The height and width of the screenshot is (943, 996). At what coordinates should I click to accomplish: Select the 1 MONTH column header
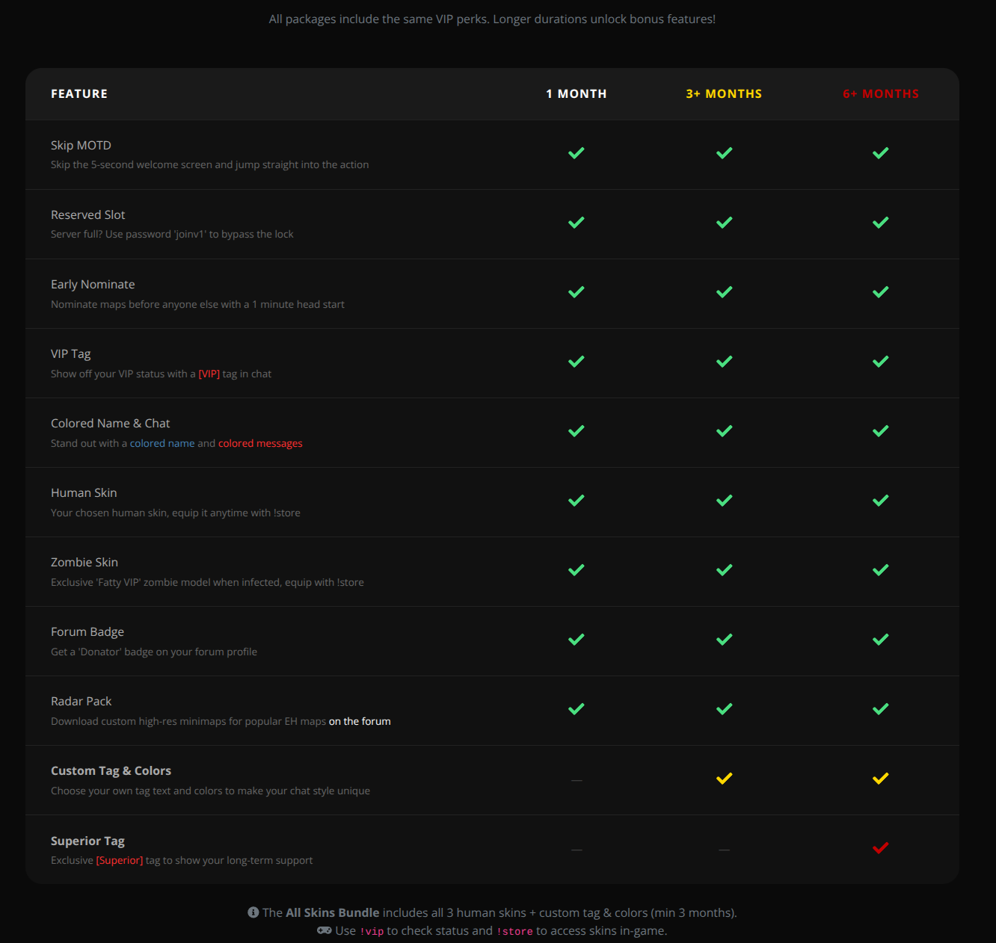point(576,94)
